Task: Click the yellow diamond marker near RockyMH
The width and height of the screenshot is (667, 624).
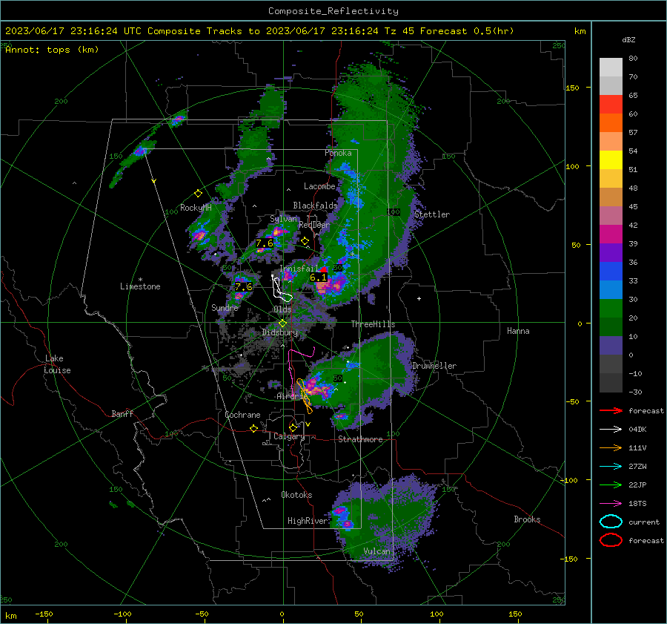Action: [x=198, y=194]
